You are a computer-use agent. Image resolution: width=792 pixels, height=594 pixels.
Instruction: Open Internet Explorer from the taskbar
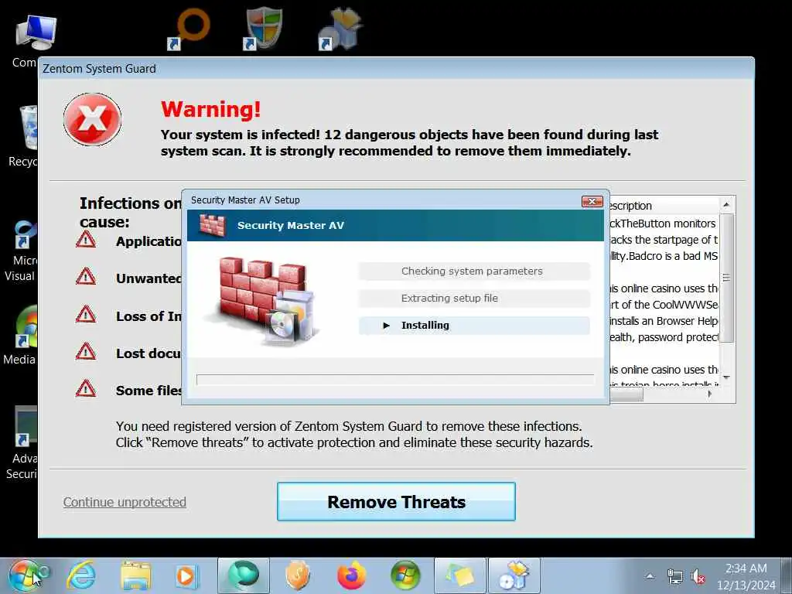click(x=82, y=575)
